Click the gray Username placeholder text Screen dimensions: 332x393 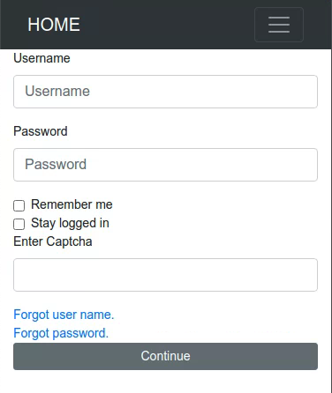pyautogui.click(x=57, y=91)
